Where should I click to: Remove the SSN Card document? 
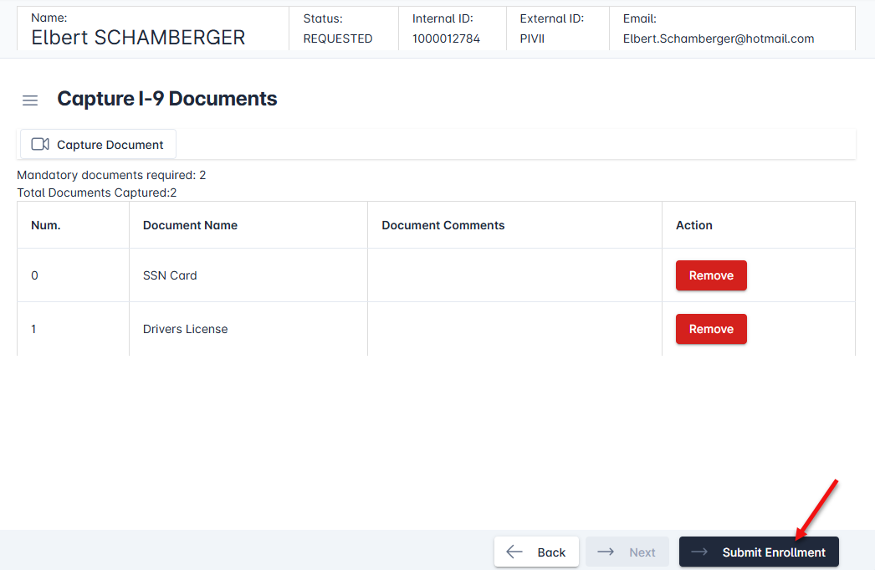tap(710, 275)
